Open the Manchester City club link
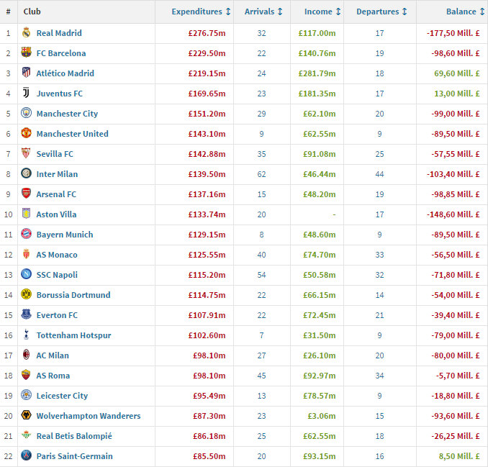 [x=67, y=114]
